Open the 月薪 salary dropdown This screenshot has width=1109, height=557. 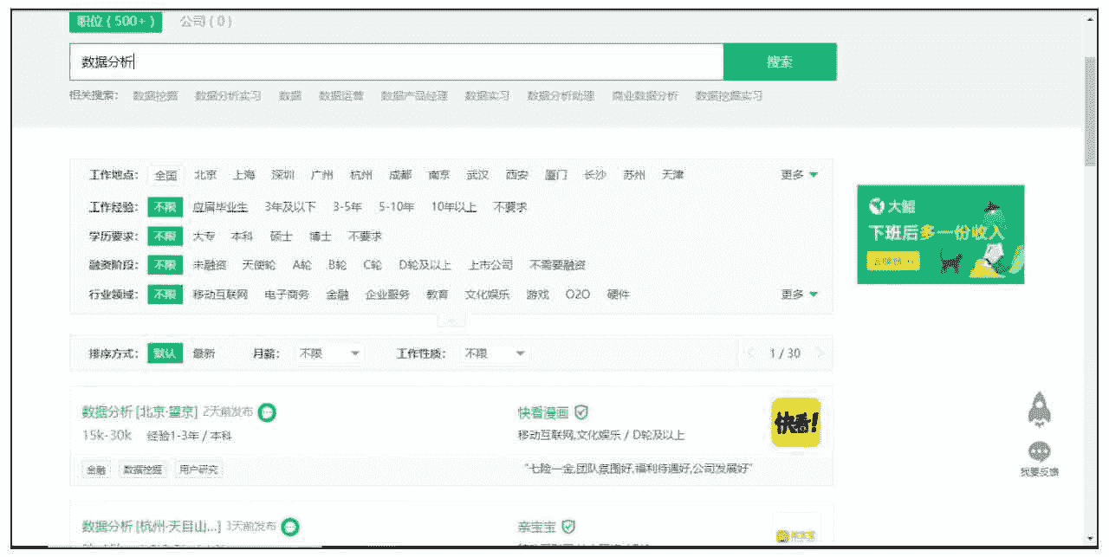pyautogui.click(x=330, y=353)
